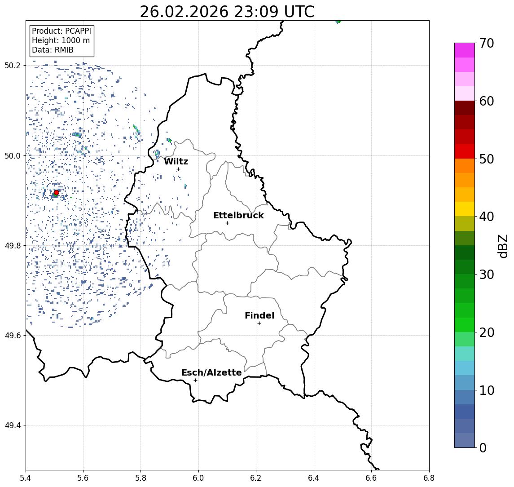Pick the steel blue swatch below 10
Screen dimensions: 514x487
pyautogui.click(x=465, y=397)
